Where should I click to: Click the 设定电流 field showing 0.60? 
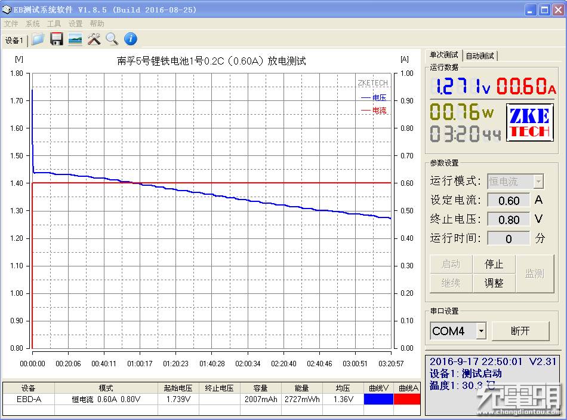tap(509, 200)
